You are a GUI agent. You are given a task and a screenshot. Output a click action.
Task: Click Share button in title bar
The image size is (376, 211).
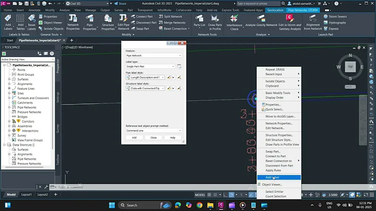pos(120,4)
